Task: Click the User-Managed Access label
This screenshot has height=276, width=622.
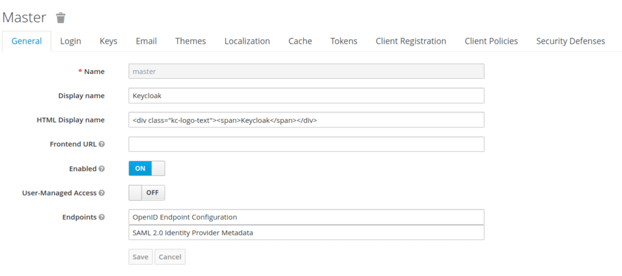Action: (60, 194)
